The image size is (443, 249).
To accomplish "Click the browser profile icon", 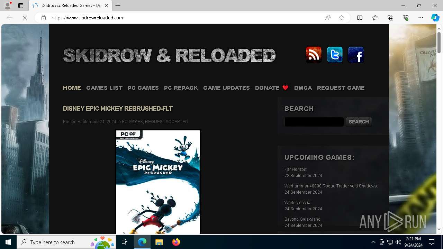I will click(x=7, y=6).
